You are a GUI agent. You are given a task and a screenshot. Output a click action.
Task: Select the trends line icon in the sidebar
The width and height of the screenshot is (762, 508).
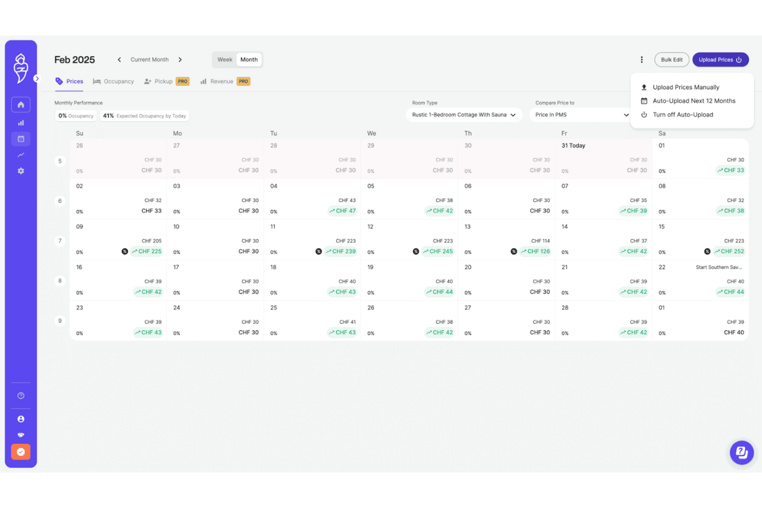21,155
